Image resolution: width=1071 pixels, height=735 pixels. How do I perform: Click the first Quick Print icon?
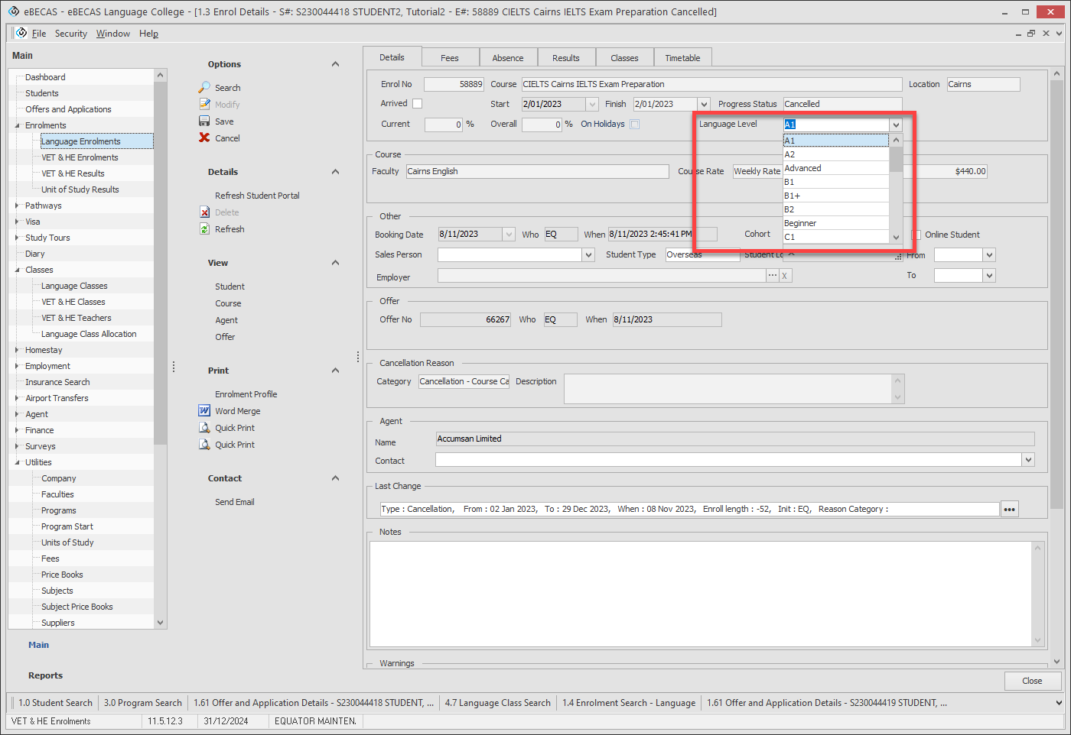pyautogui.click(x=204, y=428)
